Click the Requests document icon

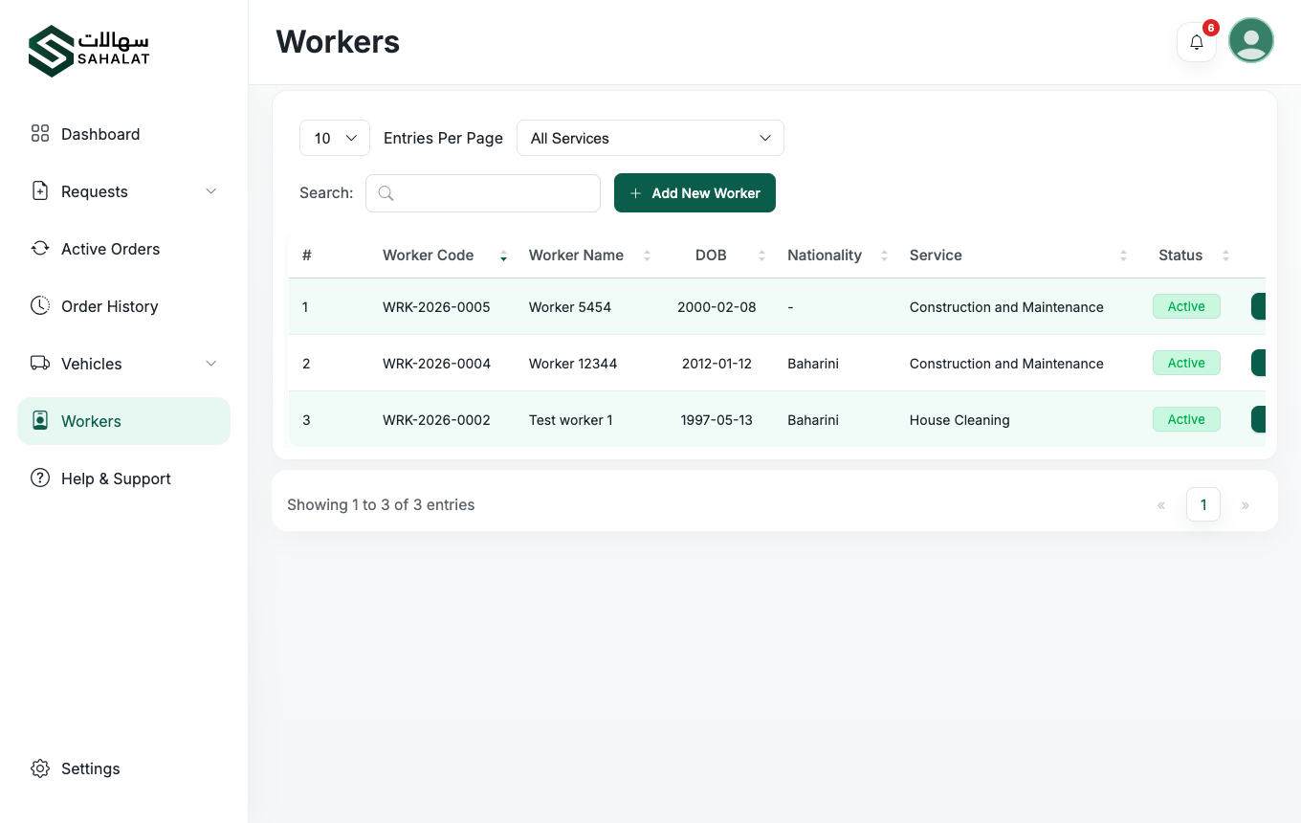40,191
